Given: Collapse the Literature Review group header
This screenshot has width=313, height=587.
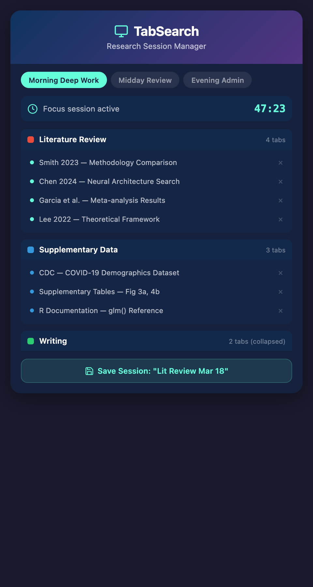Looking at the screenshot, I should point(156,140).
